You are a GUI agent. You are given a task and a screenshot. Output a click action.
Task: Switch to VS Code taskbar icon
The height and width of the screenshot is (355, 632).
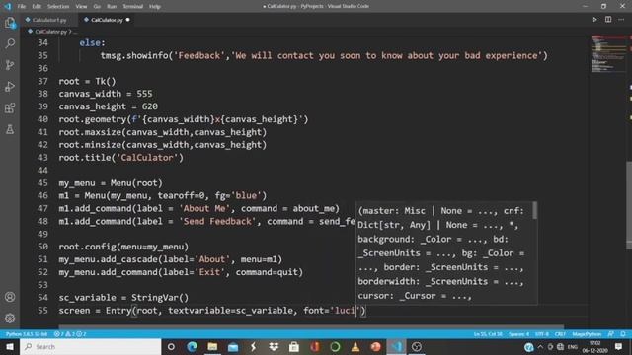pyautogui.click(x=397, y=346)
